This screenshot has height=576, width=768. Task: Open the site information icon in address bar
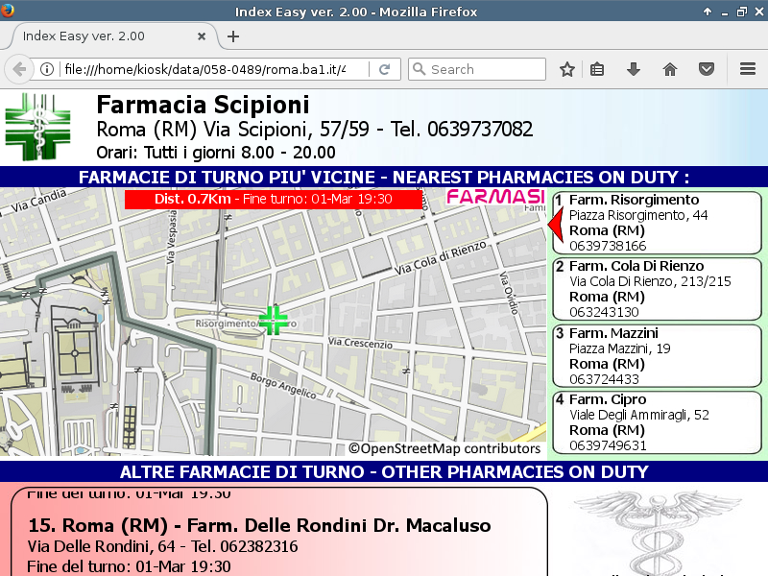point(46,69)
